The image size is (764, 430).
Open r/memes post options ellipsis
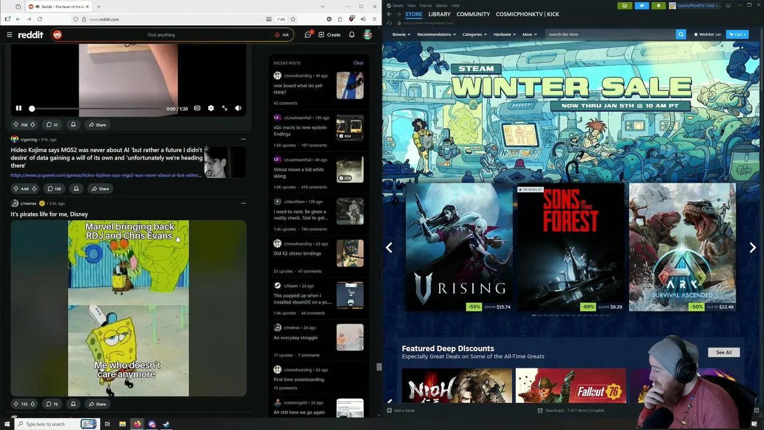243,203
